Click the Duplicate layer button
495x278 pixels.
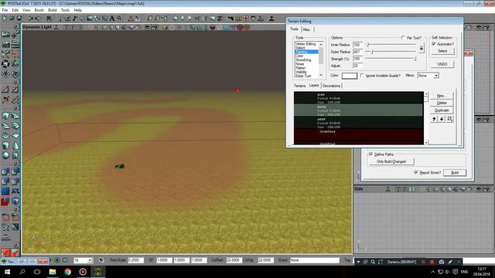442,110
